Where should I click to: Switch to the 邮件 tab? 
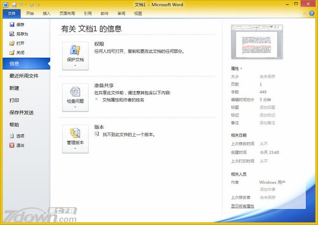coord(104,13)
